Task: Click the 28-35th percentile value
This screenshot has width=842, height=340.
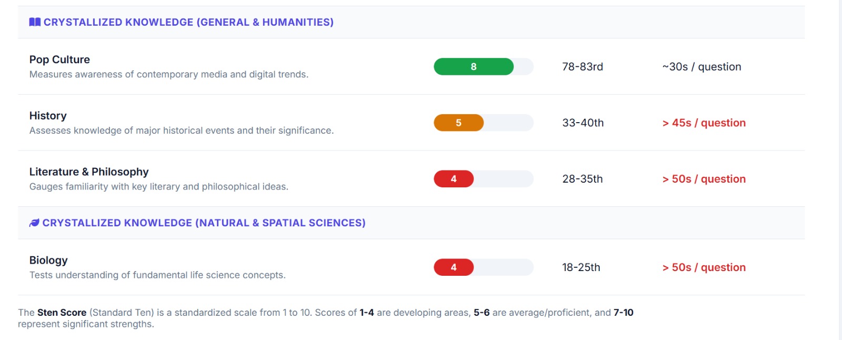Action: (x=582, y=179)
